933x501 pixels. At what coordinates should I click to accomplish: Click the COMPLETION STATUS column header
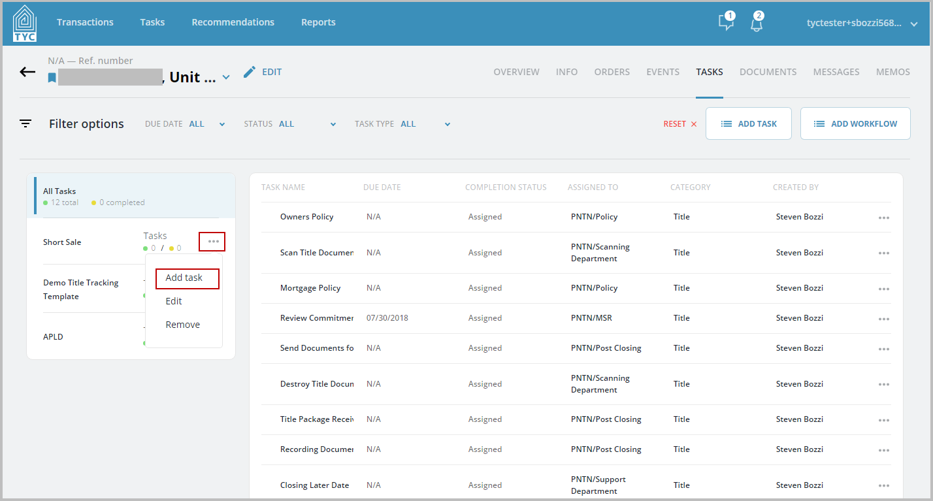506,187
